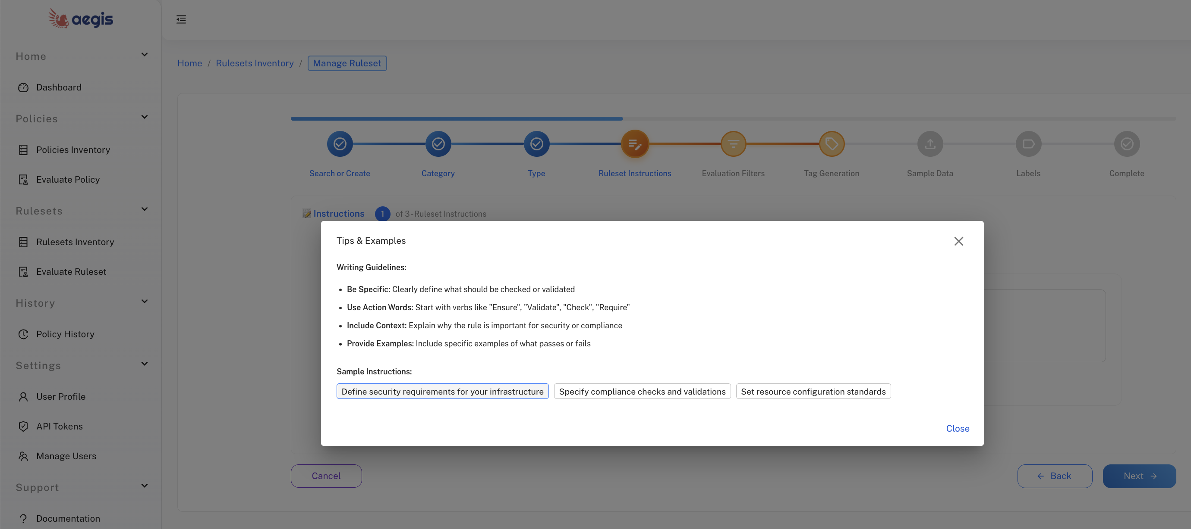The width and height of the screenshot is (1191, 529).
Task: Click the notepad icon beside Instructions
Action: pyautogui.click(x=306, y=214)
